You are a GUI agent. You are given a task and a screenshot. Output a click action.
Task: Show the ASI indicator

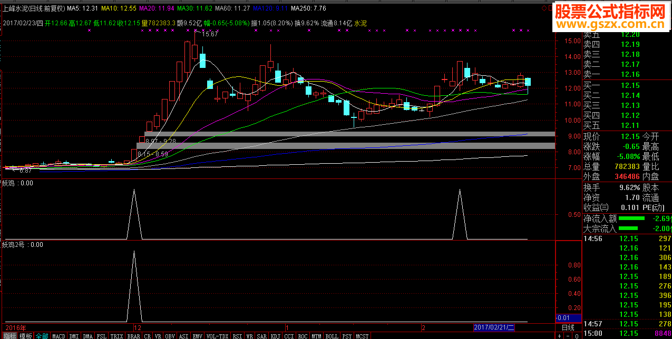coord(184,335)
